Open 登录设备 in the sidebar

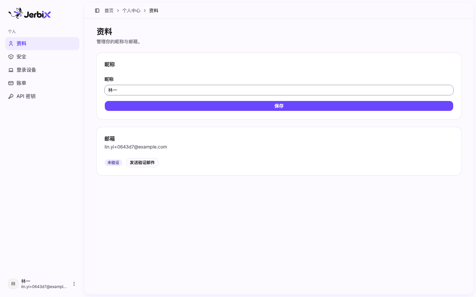click(42, 70)
